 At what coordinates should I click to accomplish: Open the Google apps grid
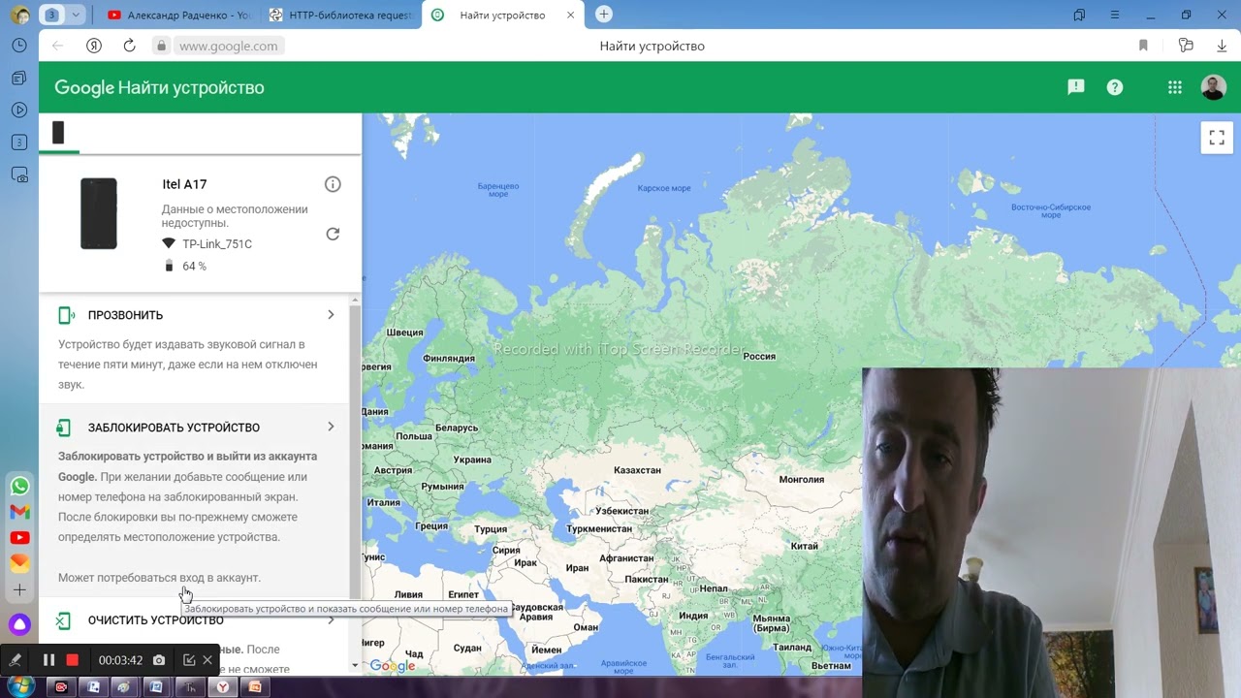click(1174, 87)
